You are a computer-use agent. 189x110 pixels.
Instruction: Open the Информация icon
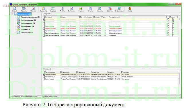tap(119, 9)
